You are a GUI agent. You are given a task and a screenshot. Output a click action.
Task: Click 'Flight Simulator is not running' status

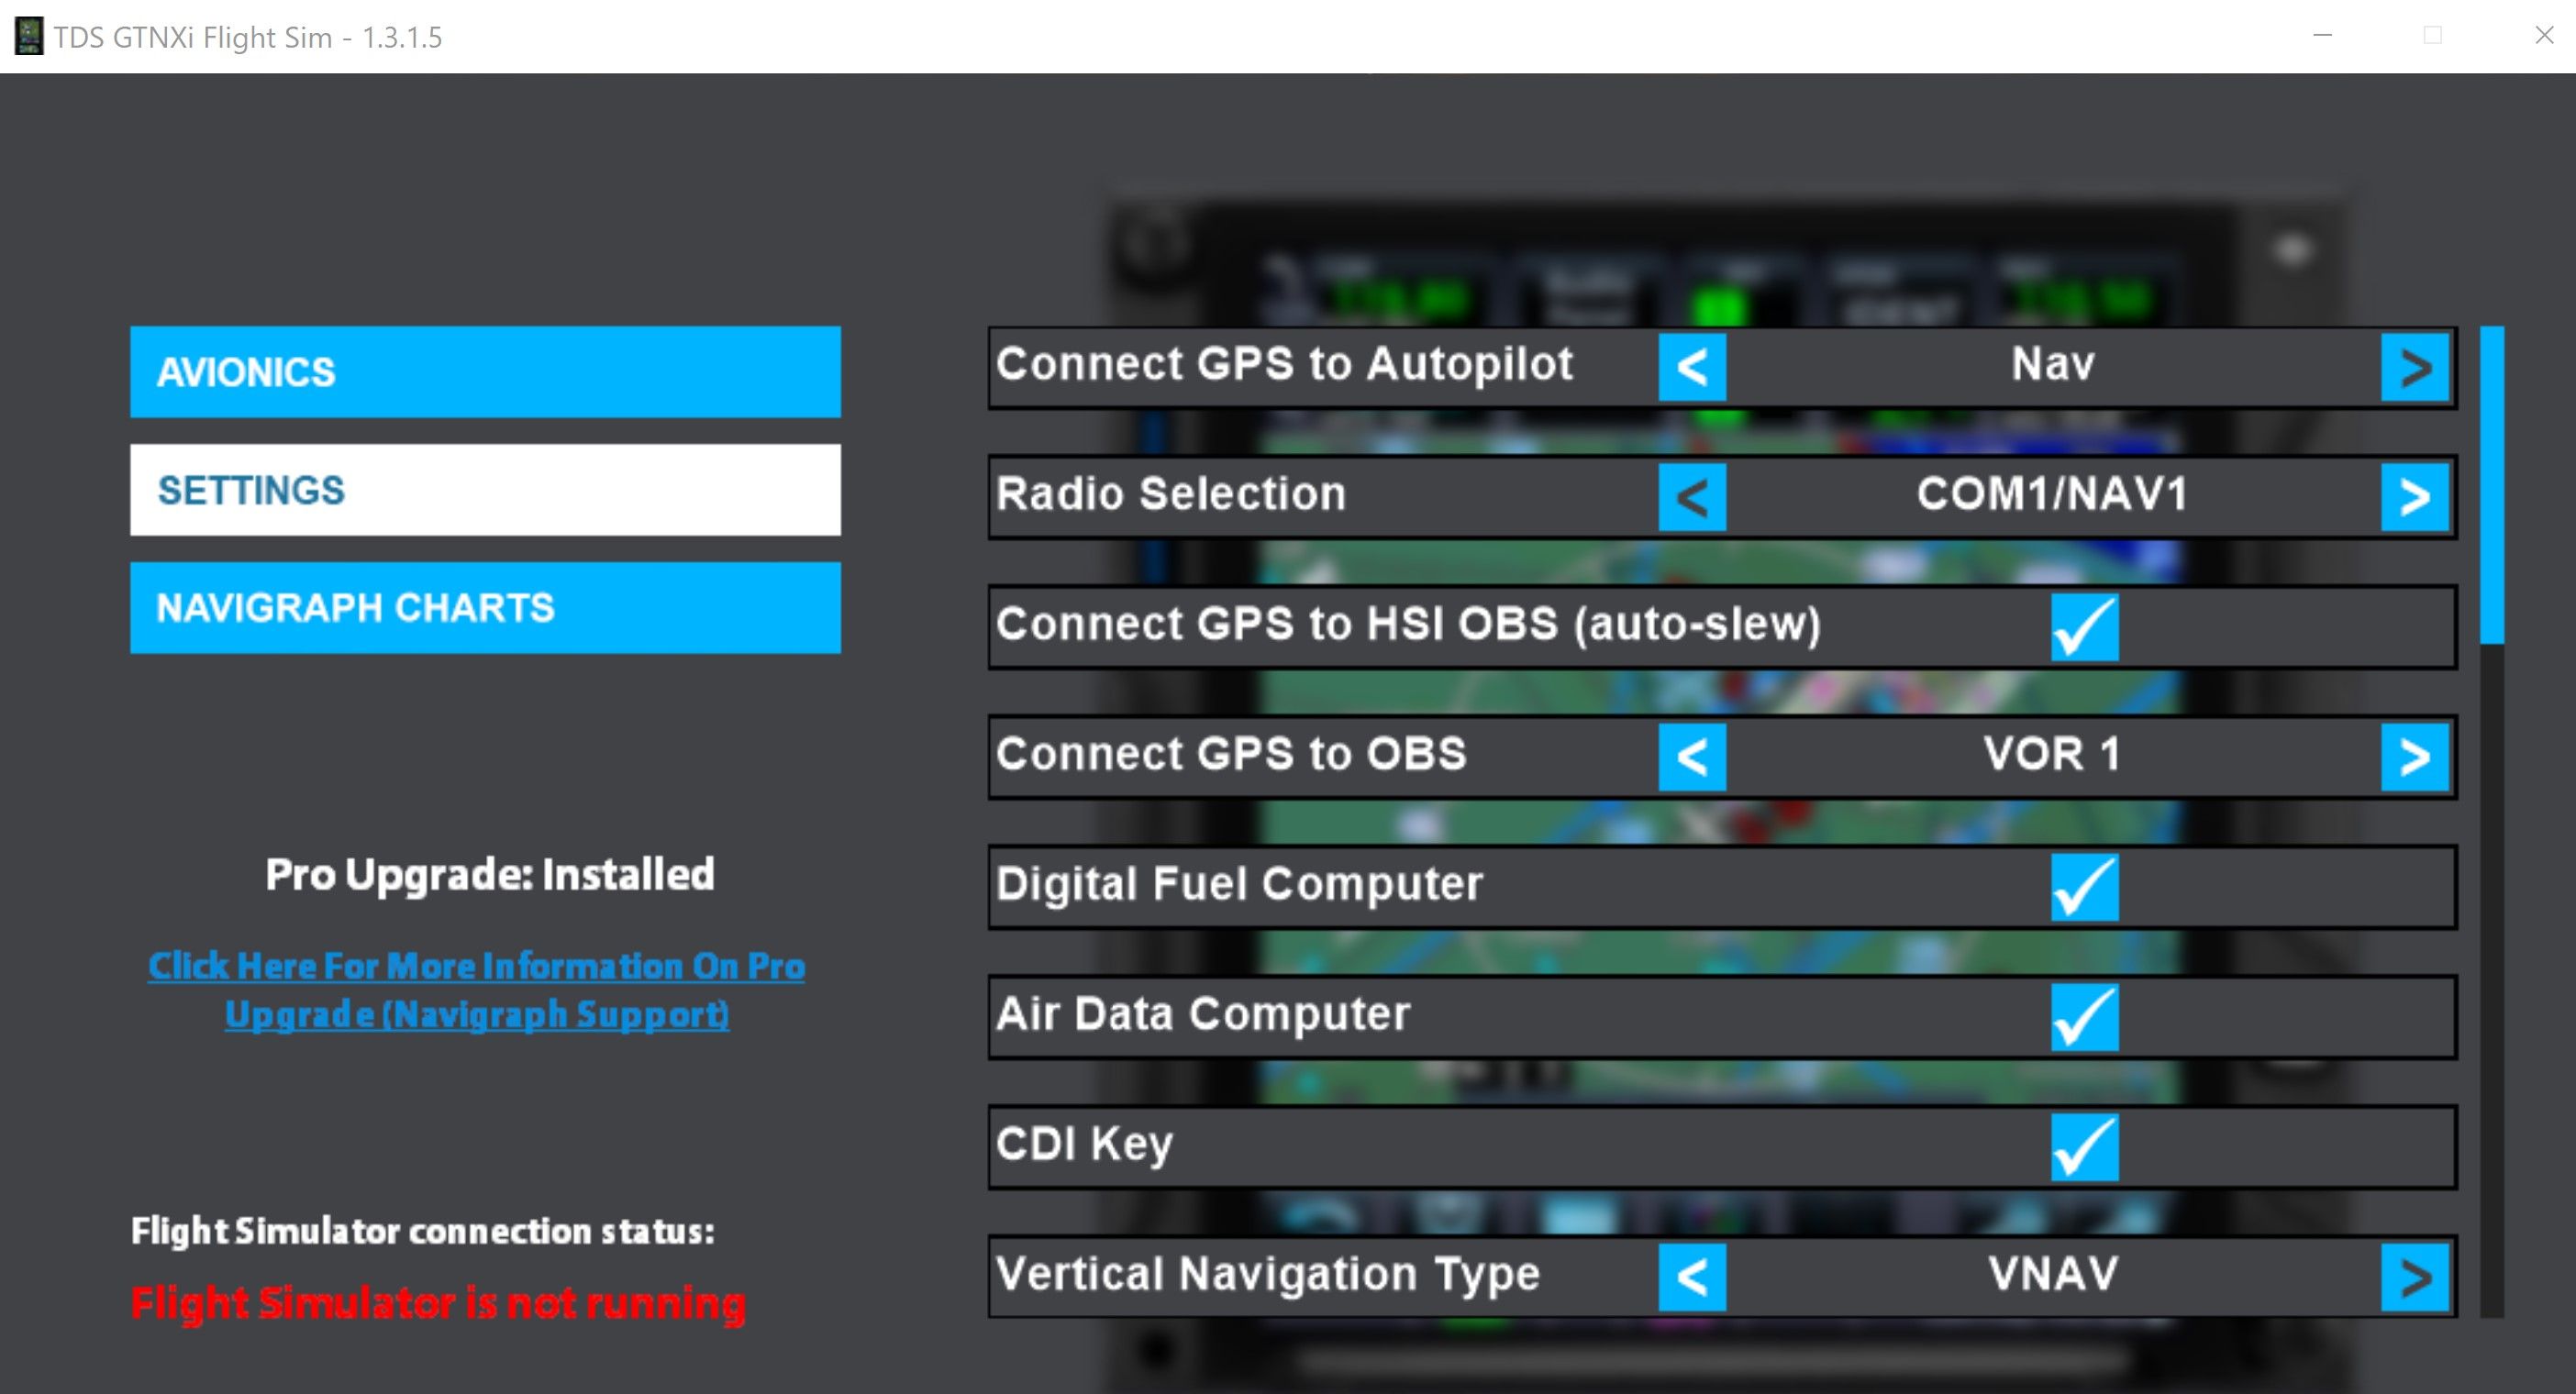tap(438, 1303)
